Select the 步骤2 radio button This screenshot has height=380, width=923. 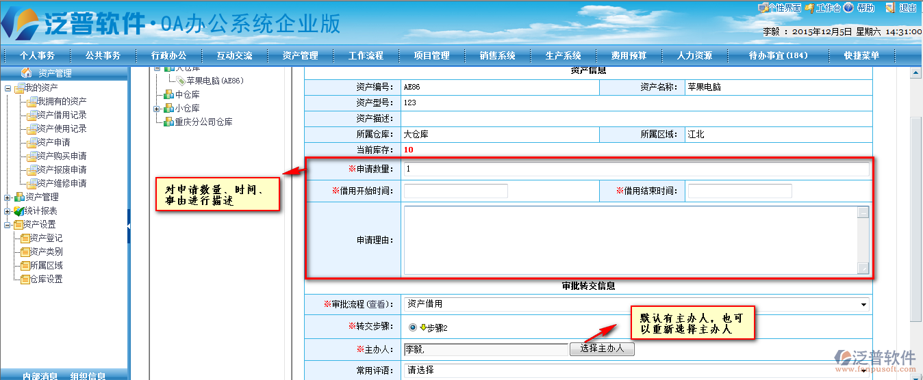(x=413, y=328)
